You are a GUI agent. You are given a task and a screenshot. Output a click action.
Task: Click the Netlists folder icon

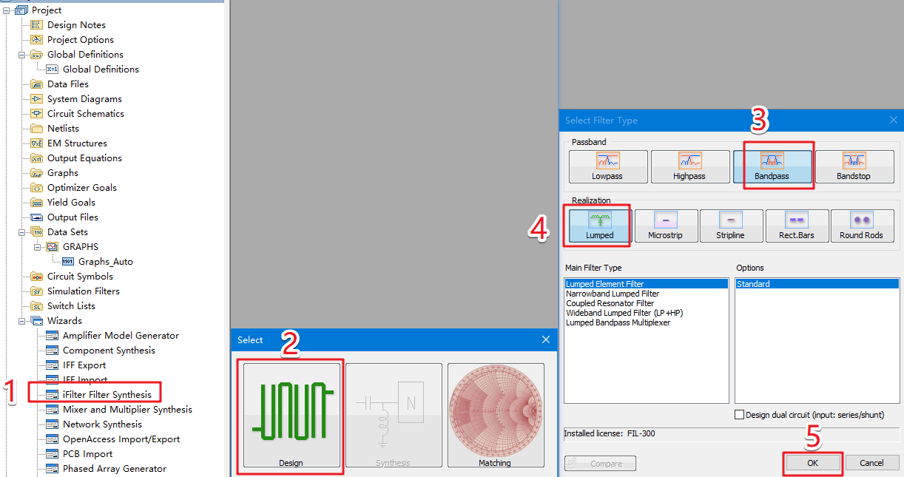point(36,129)
